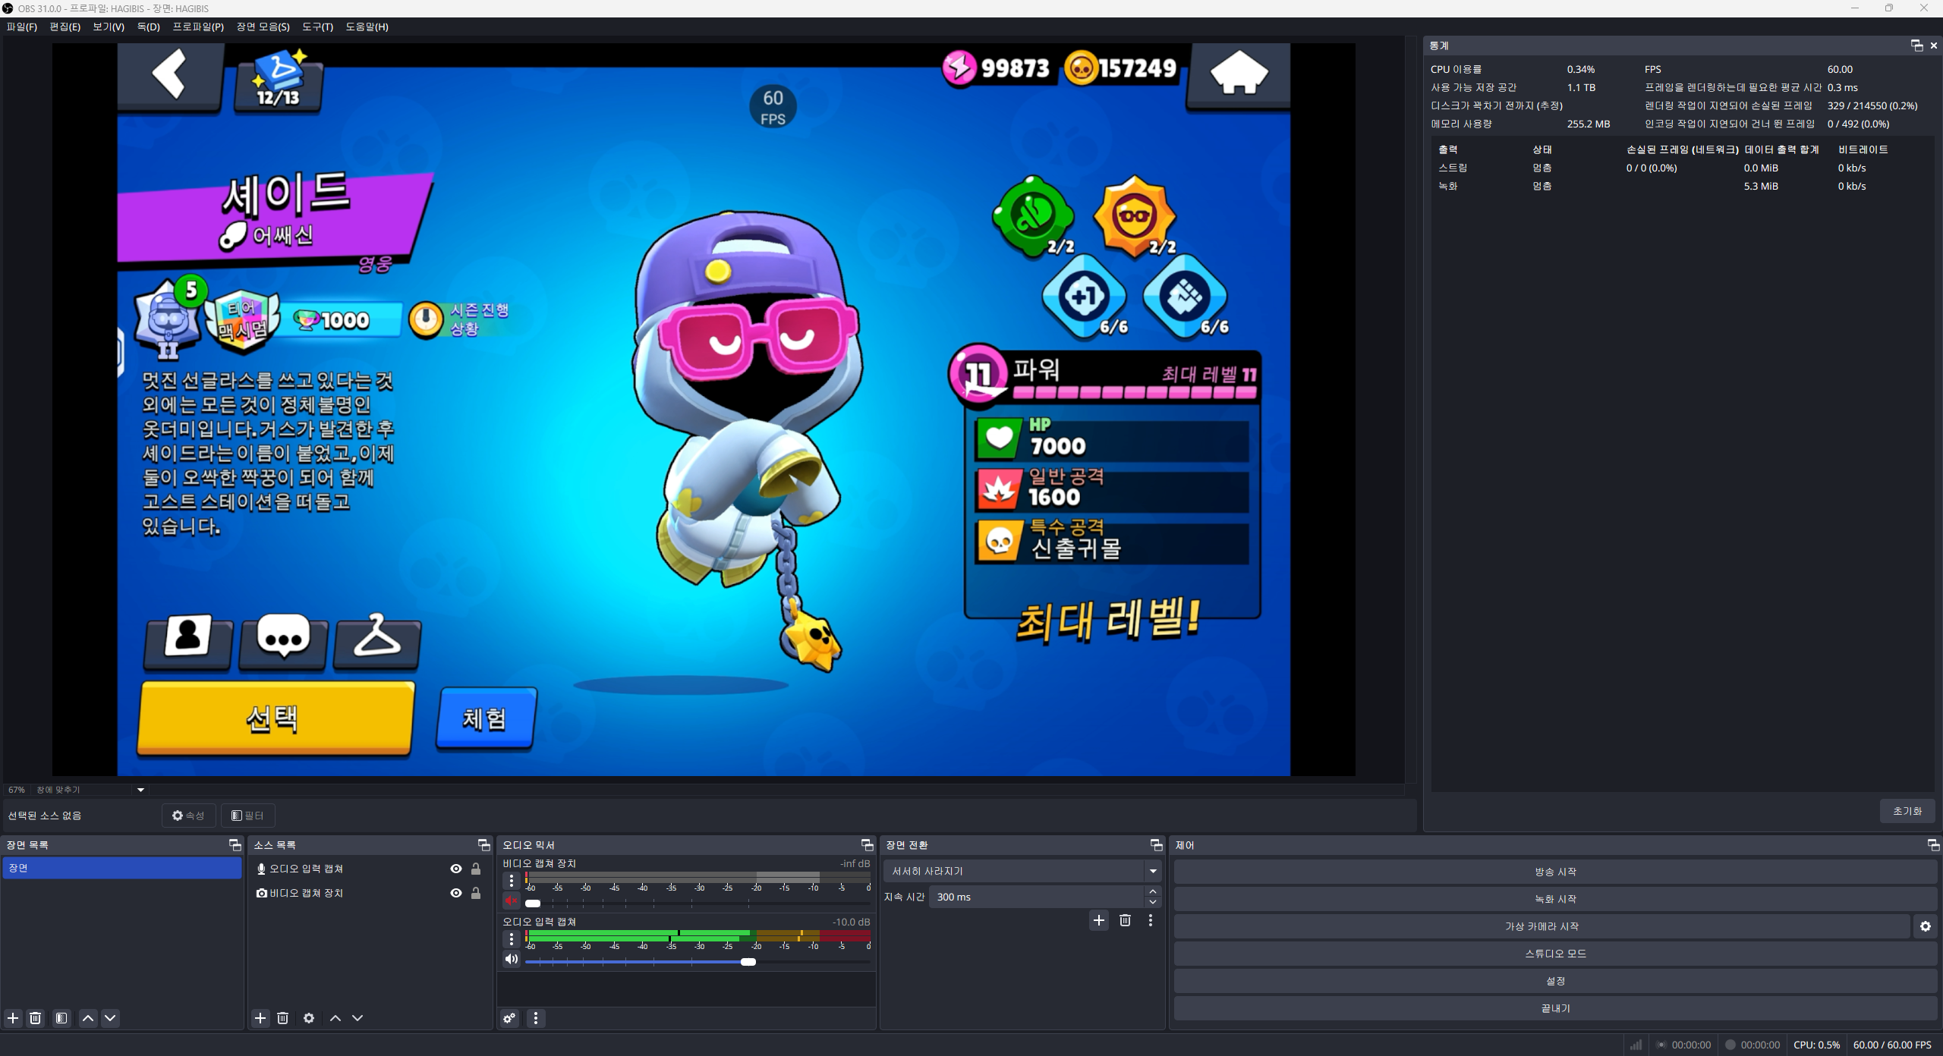The width and height of the screenshot is (1943, 1056).
Task: Start the virtual camera with 가상 카메라 시작
Action: [1541, 926]
